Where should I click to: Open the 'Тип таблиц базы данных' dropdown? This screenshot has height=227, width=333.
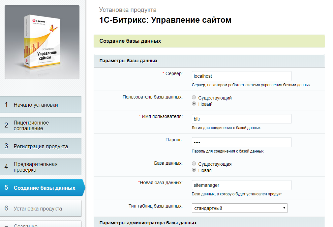point(240,208)
